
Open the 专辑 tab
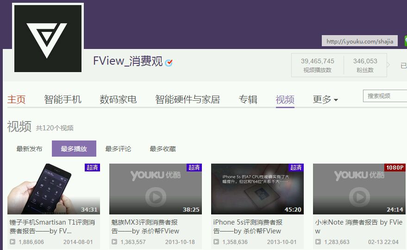[x=248, y=99]
